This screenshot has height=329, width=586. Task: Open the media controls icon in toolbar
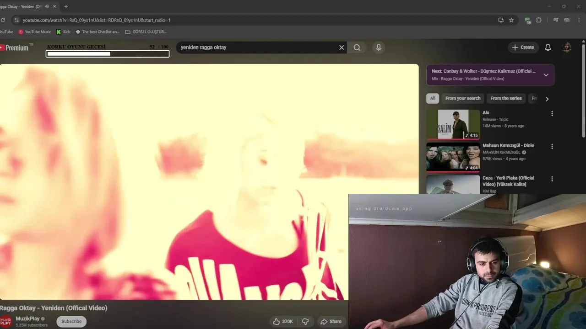coord(556,20)
